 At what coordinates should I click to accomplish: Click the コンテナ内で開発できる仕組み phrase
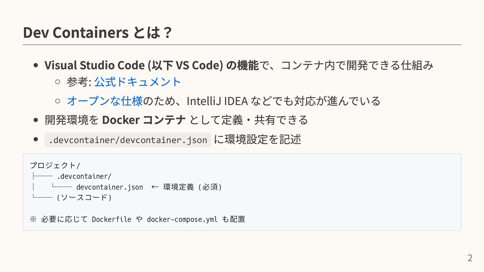(x=357, y=65)
